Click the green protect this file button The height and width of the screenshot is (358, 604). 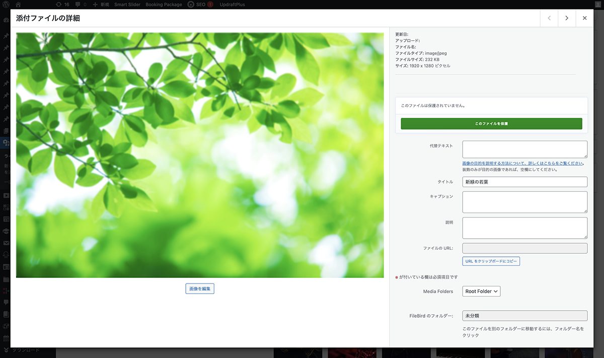click(x=491, y=123)
